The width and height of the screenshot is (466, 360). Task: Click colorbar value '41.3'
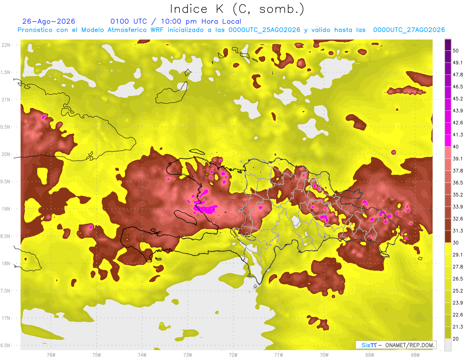point(458,135)
